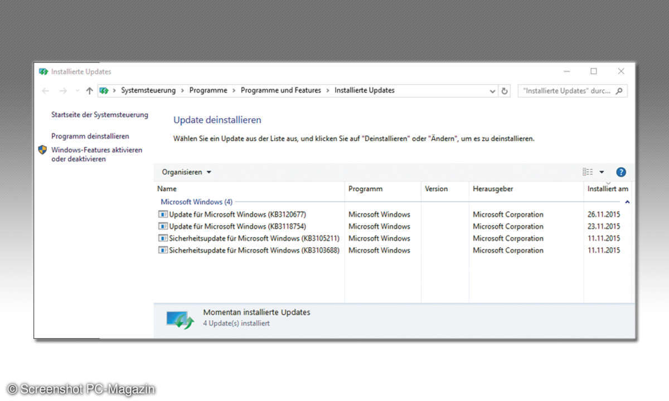Viewport: 669px width, 401px height.
Task: Click Microsoft Corporation in the KB3103688 row
Action: point(508,251)
